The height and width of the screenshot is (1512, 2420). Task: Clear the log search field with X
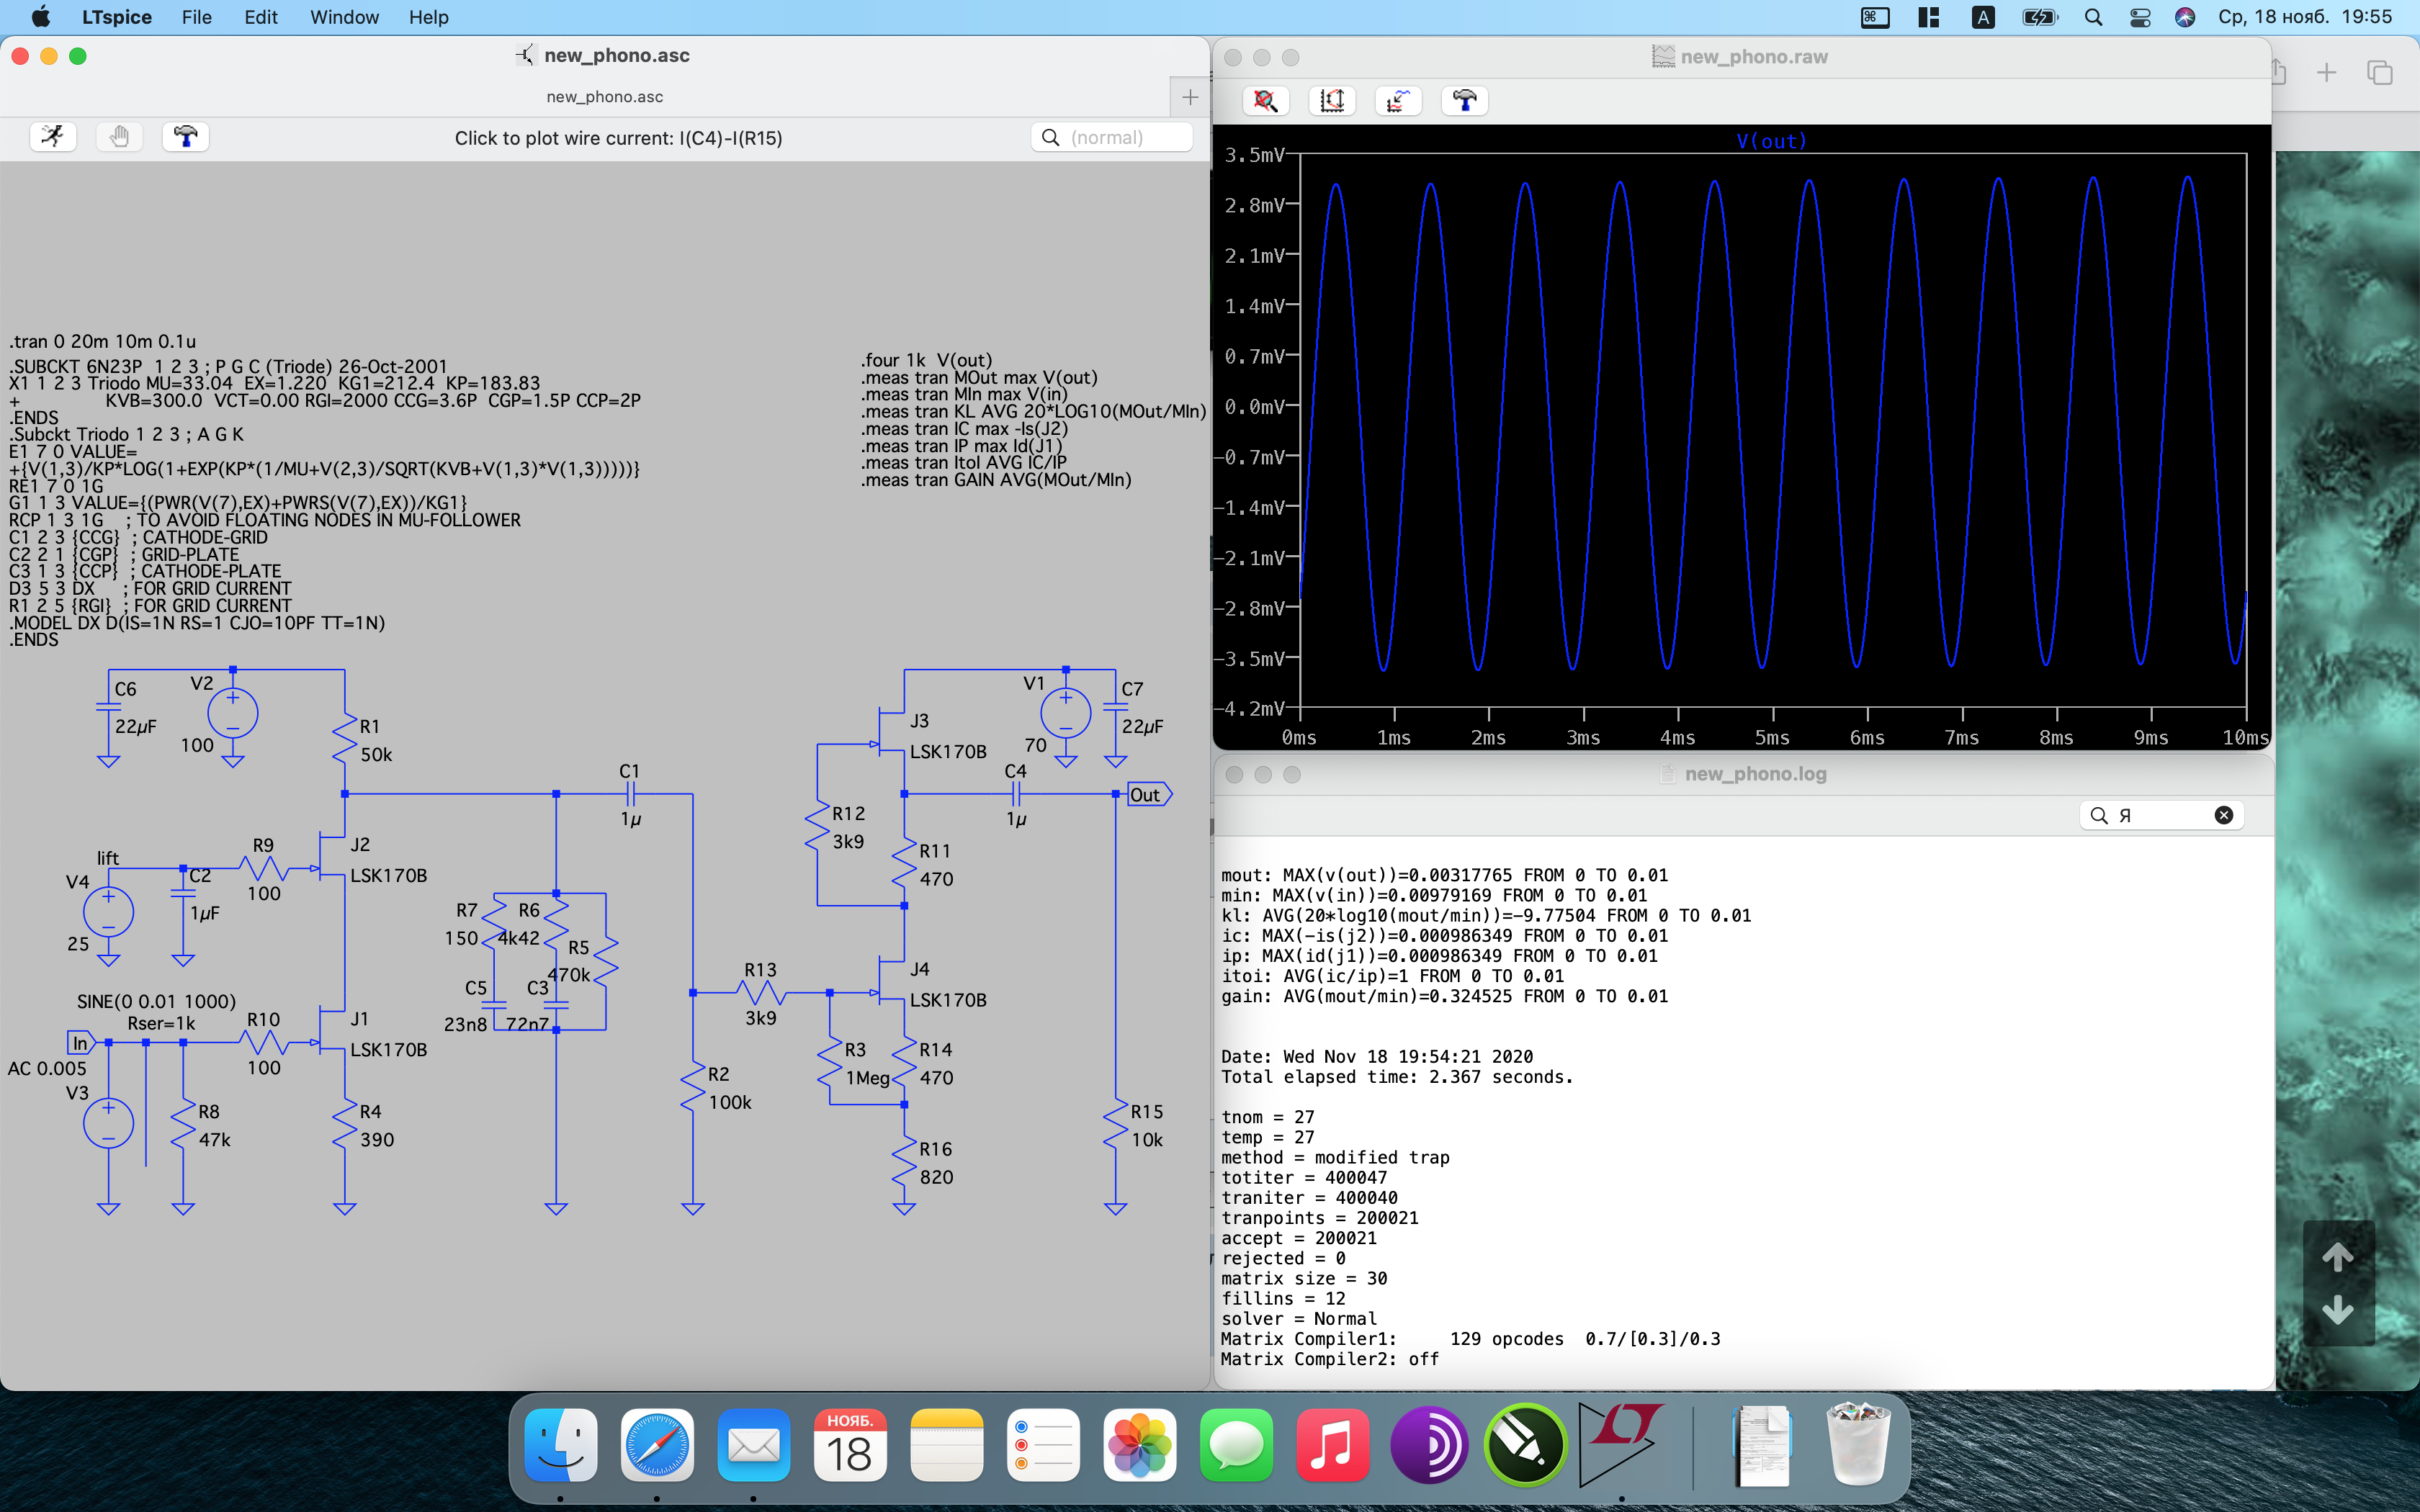(2223, 815)
